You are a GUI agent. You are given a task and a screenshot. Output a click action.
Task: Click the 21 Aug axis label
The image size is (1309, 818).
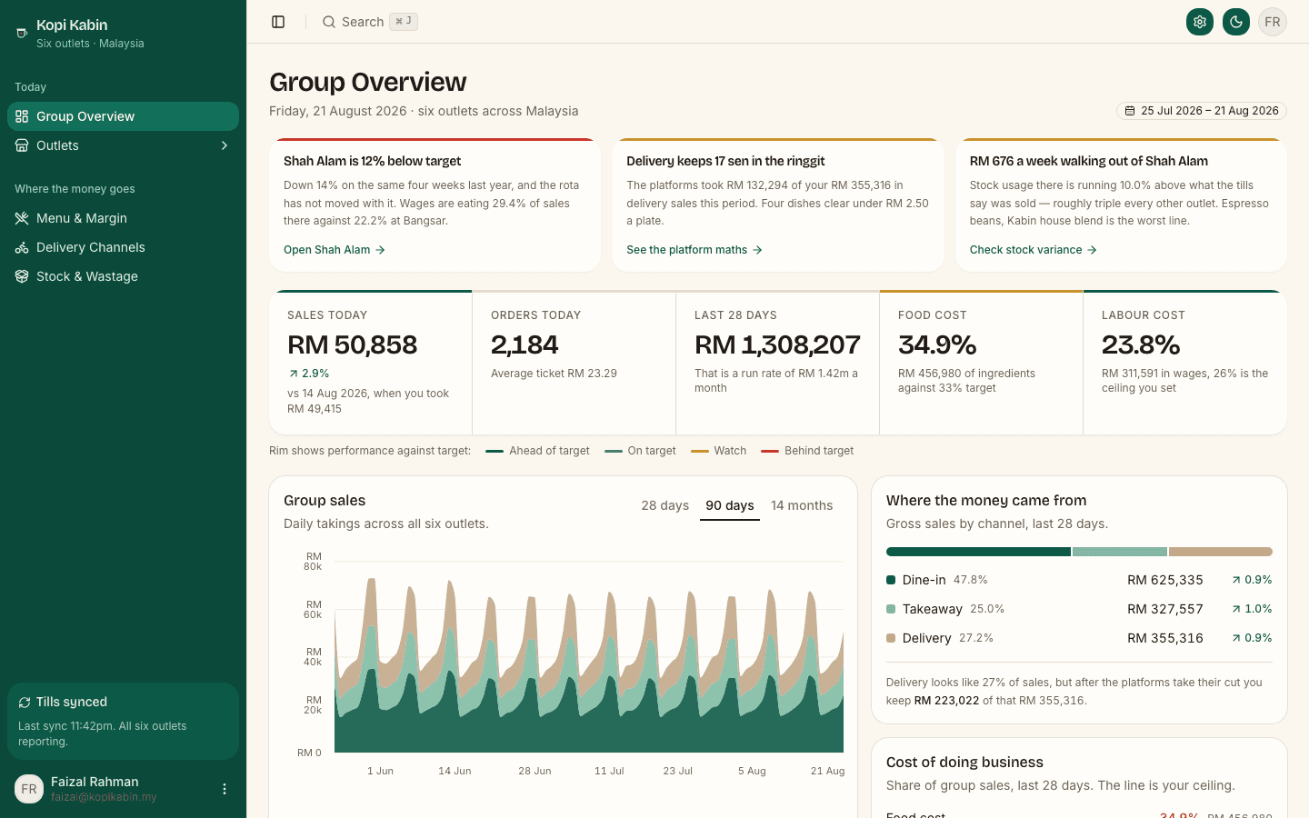pos(827,771)
